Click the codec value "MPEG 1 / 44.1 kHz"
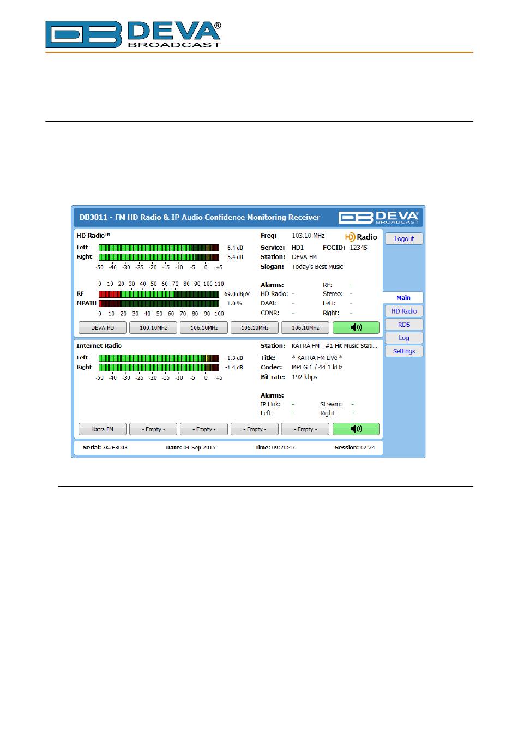This screenshot has height=738, width=518. [317, 367]
